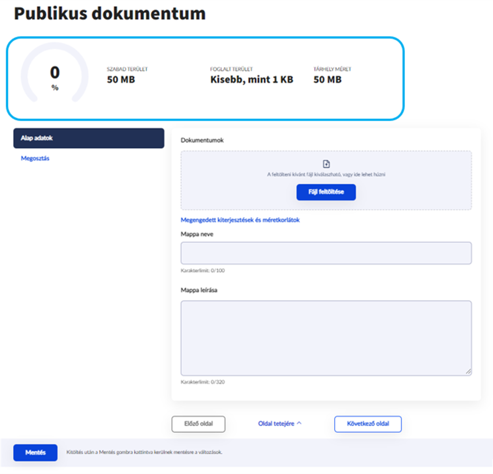The image size is (493, 474).
Task: Click the Foglalt terület value text
Action: [251, 79]
